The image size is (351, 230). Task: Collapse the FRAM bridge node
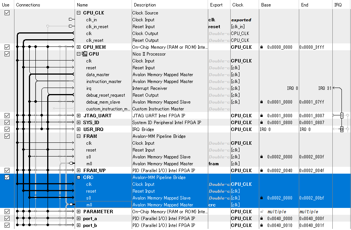click(78, 136)
